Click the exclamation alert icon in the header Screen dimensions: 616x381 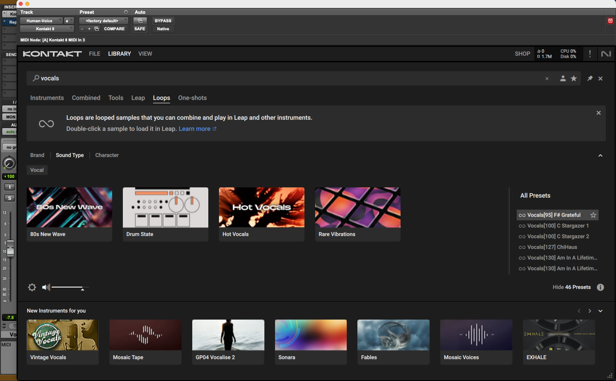click(590, 54)
